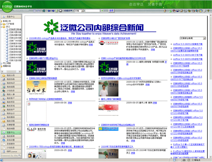The image size is (212, 162).
Task: Open the green user figure icon
Action: [x=170, y=11]
